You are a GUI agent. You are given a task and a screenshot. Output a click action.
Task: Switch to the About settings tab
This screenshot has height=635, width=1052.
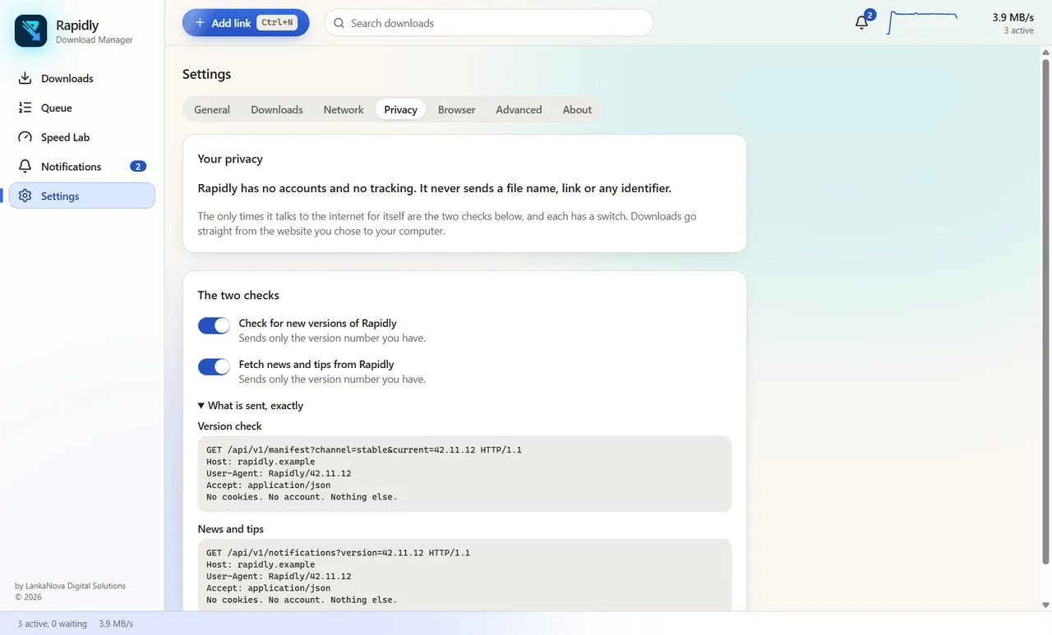pyautogui.click(x=577, y=110)
